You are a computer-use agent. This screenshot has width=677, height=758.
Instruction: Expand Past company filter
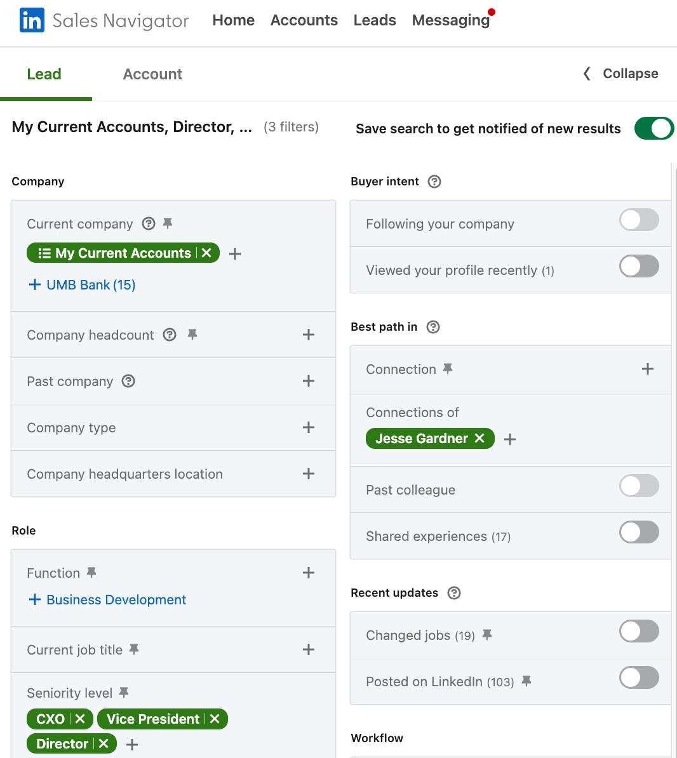click(309, 381)
